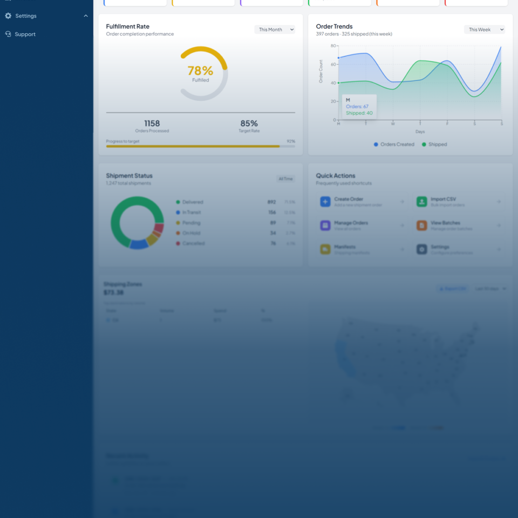Click Export CSV in Shipping Zones panel
Viewport: 518px width, 518px height.
tap(452, 289)
